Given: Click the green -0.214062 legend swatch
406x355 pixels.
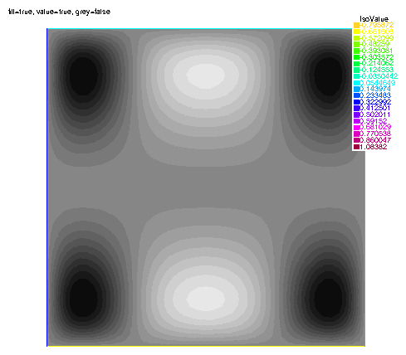Looking at the screenshot, I should tap(356, 63).
